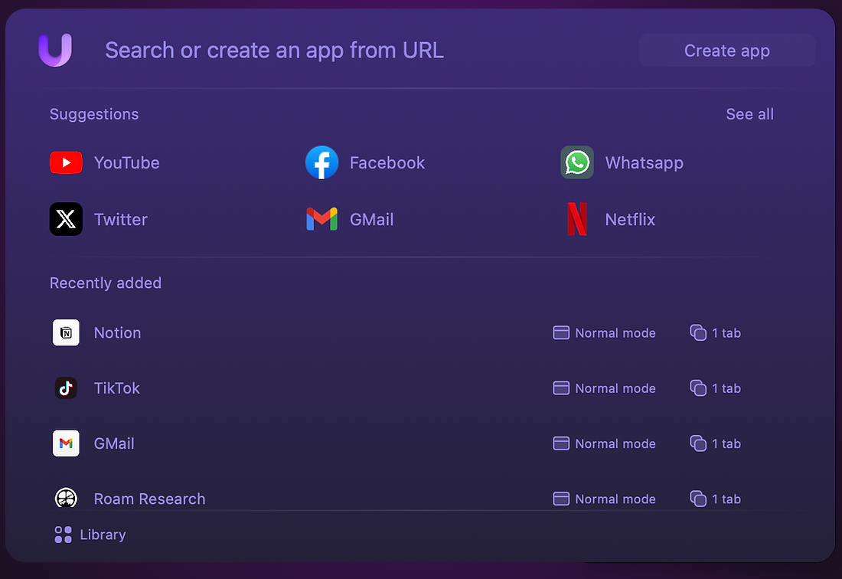The height and width of the screenshot is (579, 842).
Task: Select the 1 tab indicator for TikTok
Action: (716, 388)
